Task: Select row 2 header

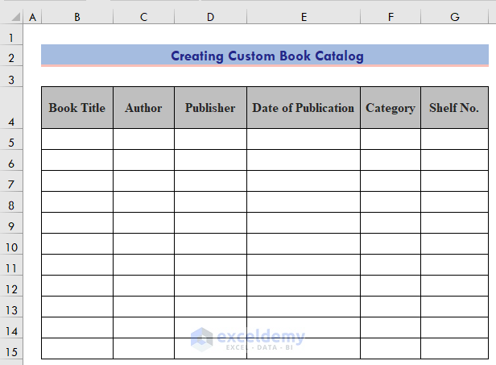Action: [x=11, y=56]
